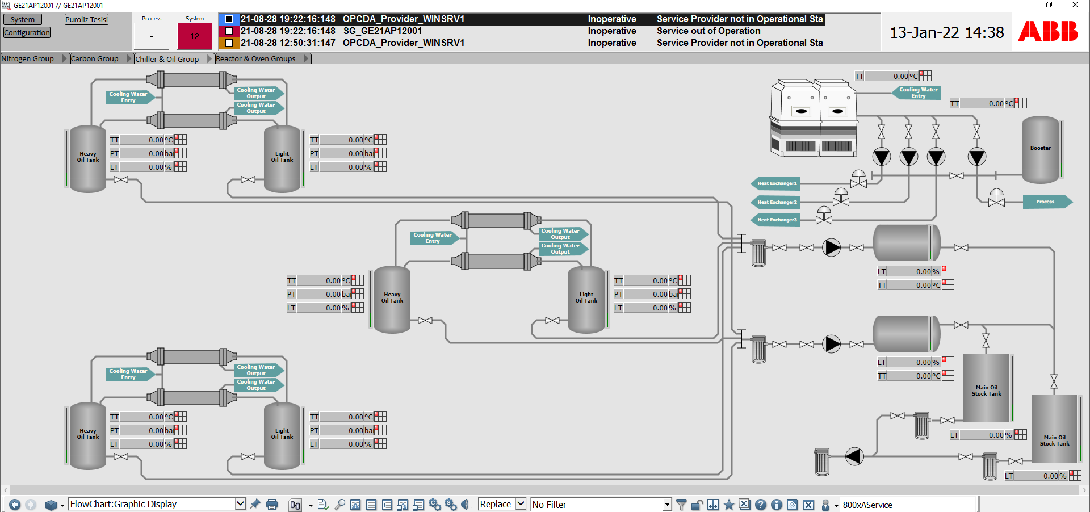Check the first OPCDA_Provider alarm checkbox

(229, 19)
